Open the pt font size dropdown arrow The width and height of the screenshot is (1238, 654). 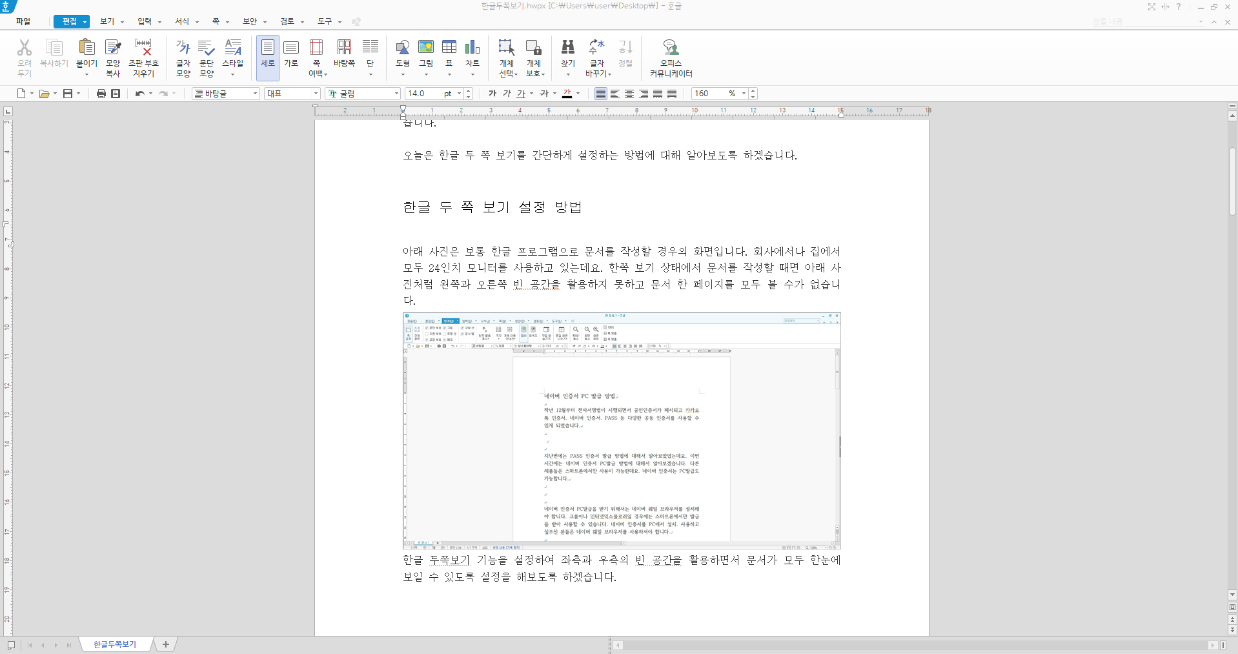pos(459,94)
